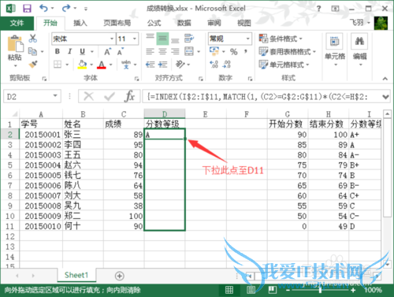This screenshot has height=297, width=394.
Task: Toggle Center horizontal alignment
Action: pos(162,51)
